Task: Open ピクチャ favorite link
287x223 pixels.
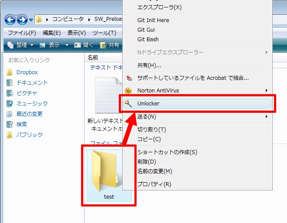Action: [x=27, y=93]
